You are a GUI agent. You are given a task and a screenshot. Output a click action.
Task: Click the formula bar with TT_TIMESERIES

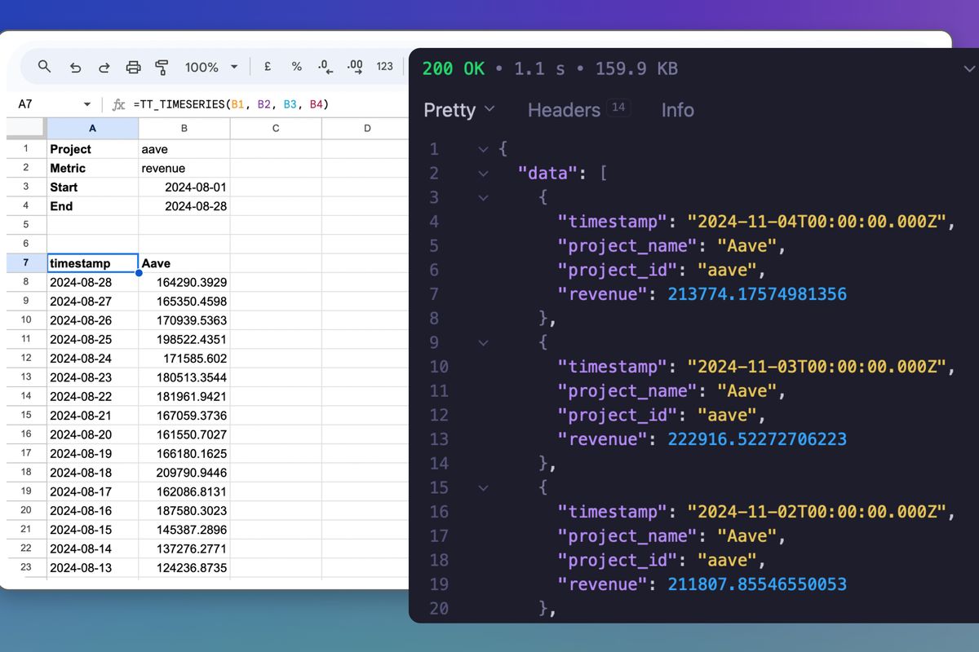(x=231, y=104)
